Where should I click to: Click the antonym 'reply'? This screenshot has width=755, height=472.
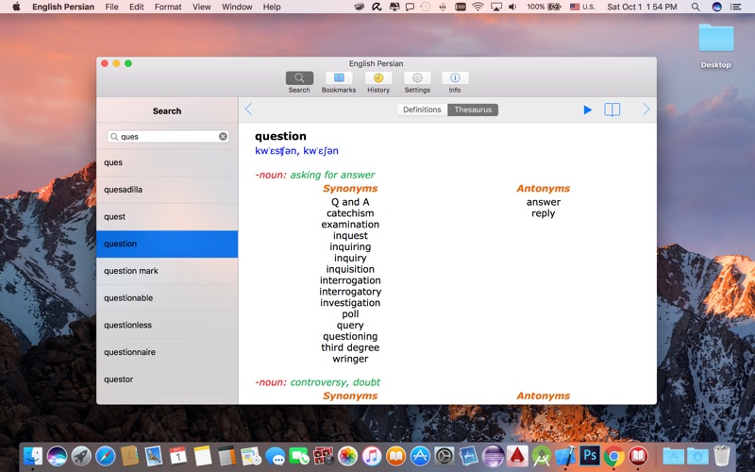544,213
